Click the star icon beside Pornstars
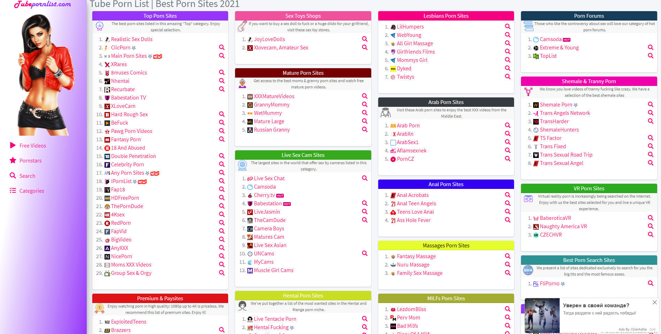Screen dimensions: 661x334 13,160
